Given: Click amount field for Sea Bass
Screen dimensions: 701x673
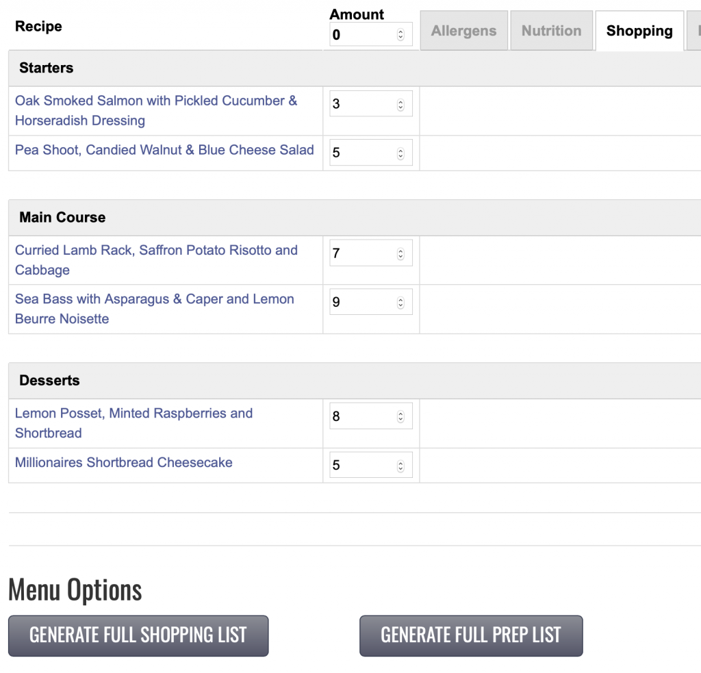Looking at the screenshot, I should (371, 302).
